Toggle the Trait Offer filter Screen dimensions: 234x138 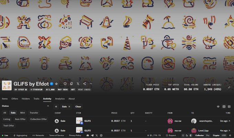(9, 126)
